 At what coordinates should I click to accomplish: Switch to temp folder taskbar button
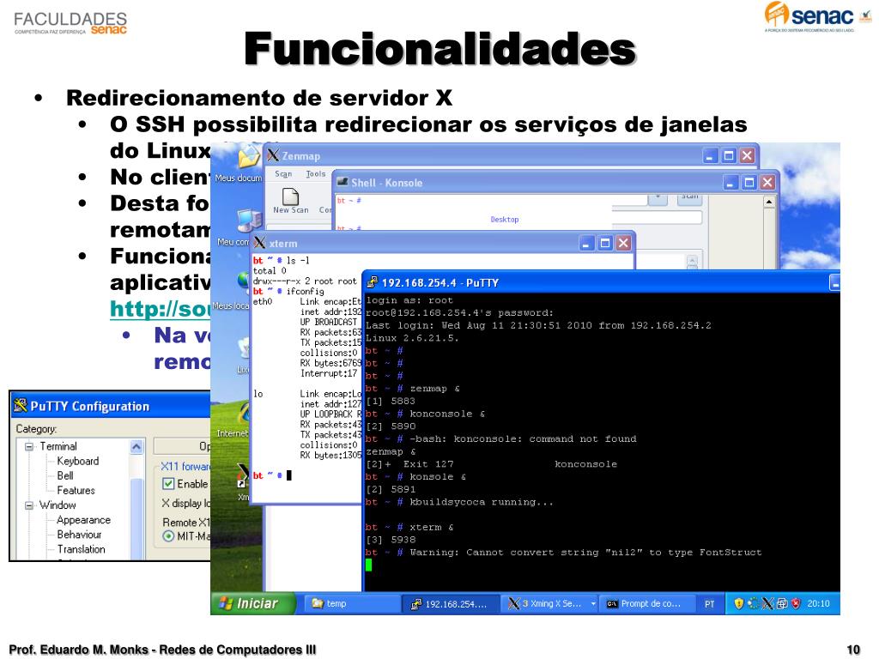(x=353, y=603)
